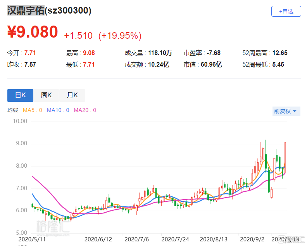The width and height of the screenshot is (307, 246).
Task: Click the 8.00 y-axis label
Action: [21, 166]
